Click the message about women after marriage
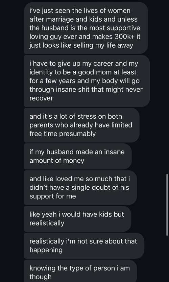The image size is (169, 282). [x=86, y=28]
